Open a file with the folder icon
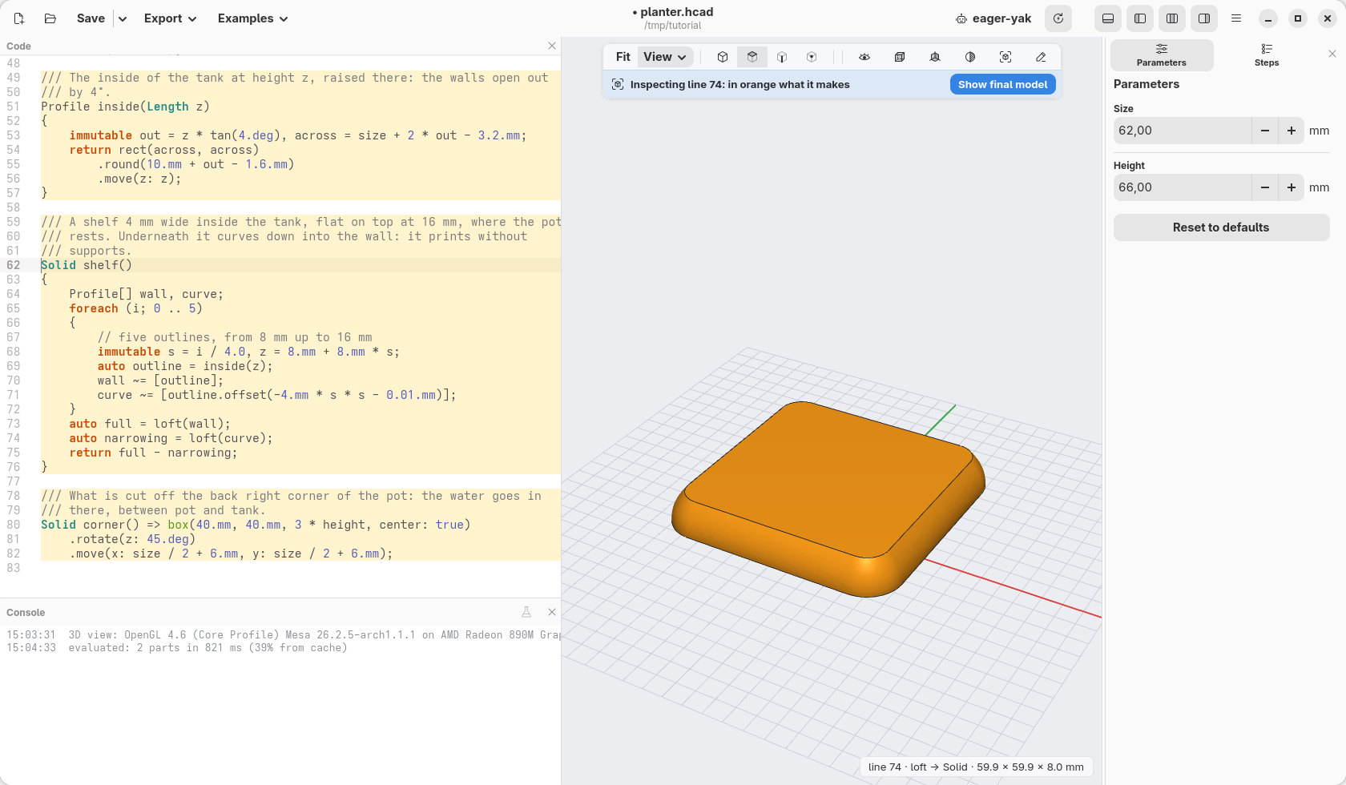Image resolution: width=1346 pixels, height=785 pixels. click(50, 18)
